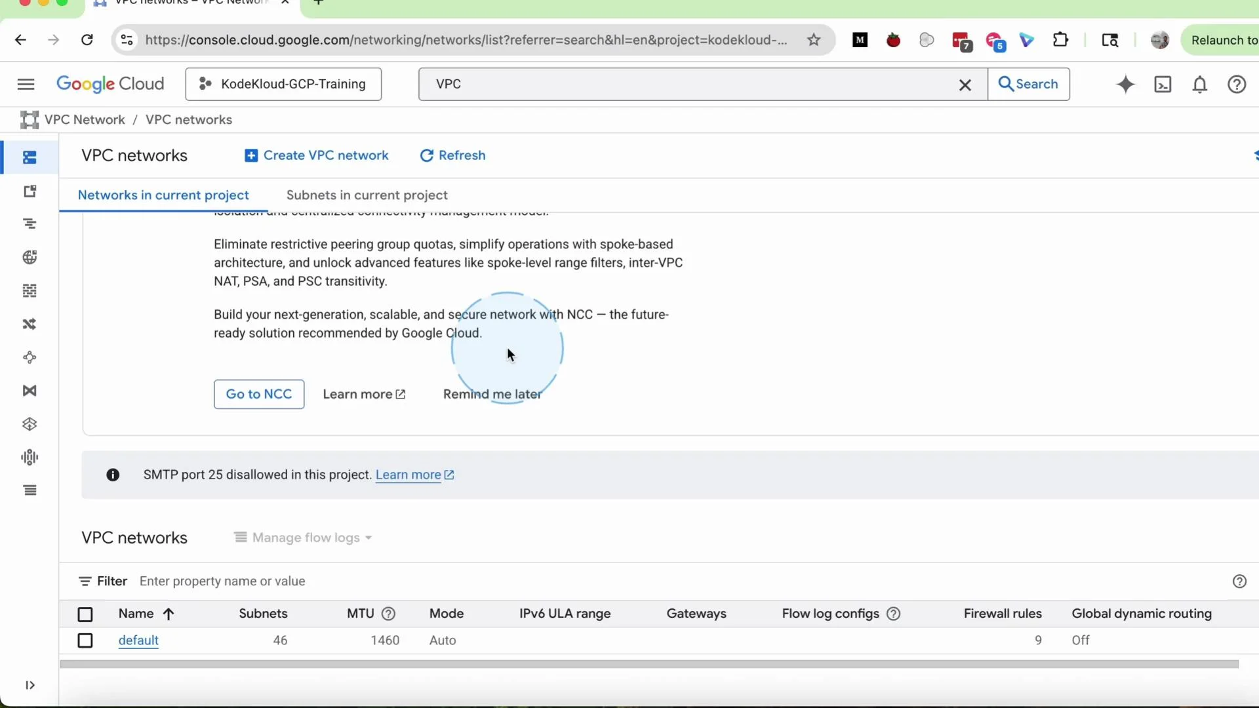The image size is (1259, 708).
Task: Open the second sidebar icon below VPC networks
Action: [x=30, y=191]
